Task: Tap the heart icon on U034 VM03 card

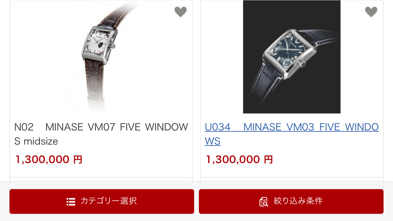Action: (371, 12)
